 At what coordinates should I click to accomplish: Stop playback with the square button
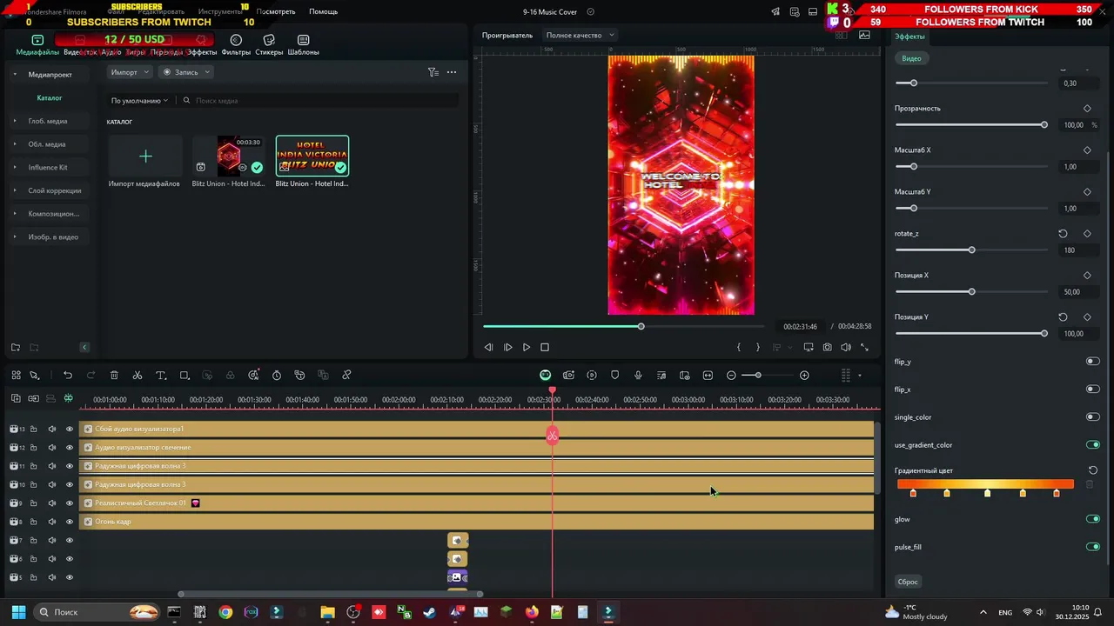point(545,347)
